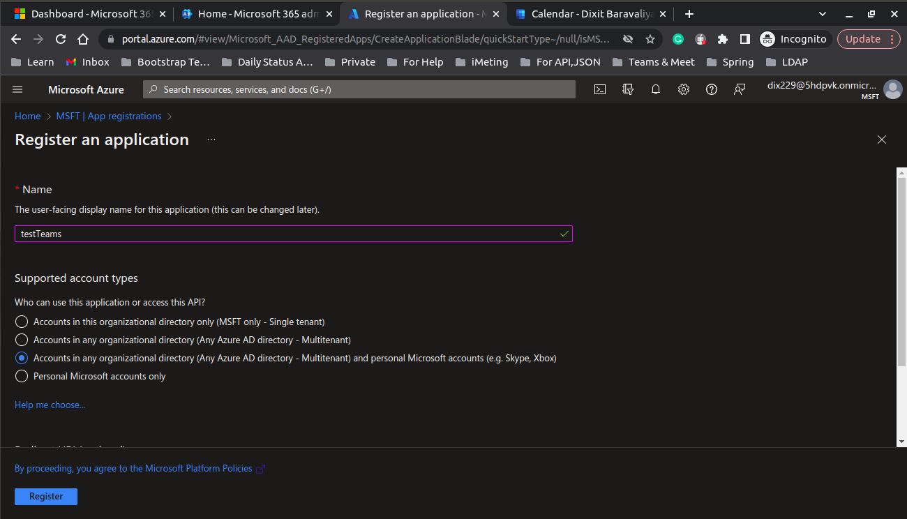Screen dimensions: 907x519
Task: Open the Help me choose link
Action: [x=50, y=405]
